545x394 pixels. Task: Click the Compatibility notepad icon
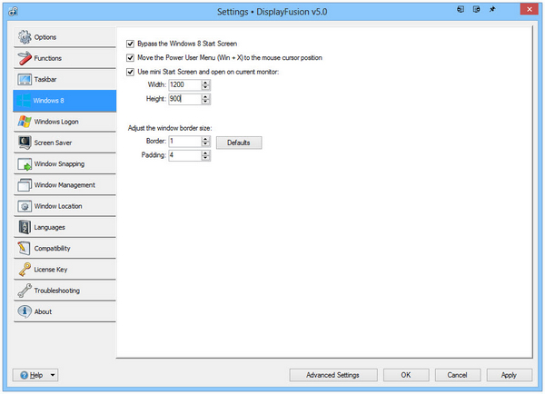[x=24, y=249]
